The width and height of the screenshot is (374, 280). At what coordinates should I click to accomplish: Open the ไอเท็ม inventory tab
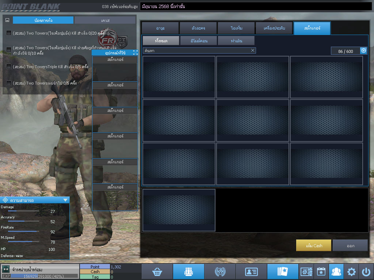pyautogui.click(x=236, y=28)
